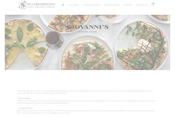Screen dimensions: 175x117
Task: Go to News & Events
Action: (112, 5)
